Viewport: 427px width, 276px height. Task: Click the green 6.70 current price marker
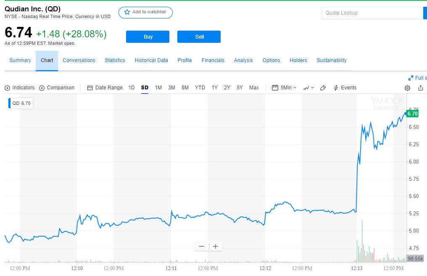pos(412,114)
